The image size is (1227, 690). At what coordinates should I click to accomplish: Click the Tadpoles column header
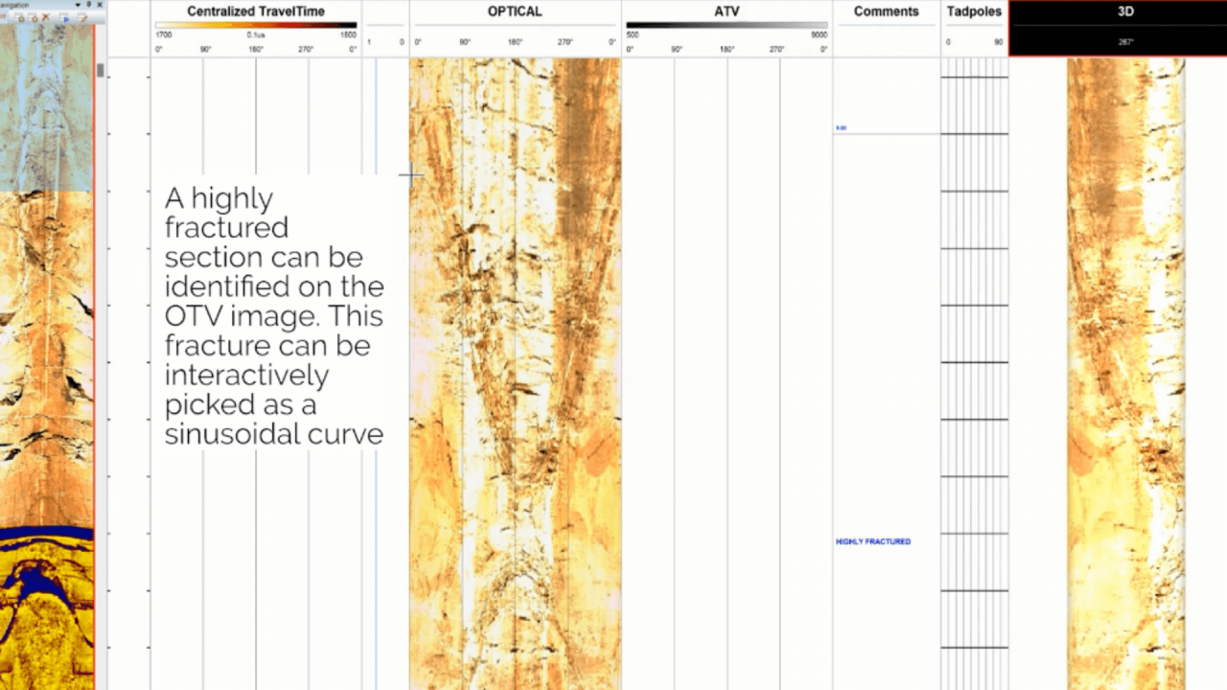pyautogui.click(x=974, y=11)
